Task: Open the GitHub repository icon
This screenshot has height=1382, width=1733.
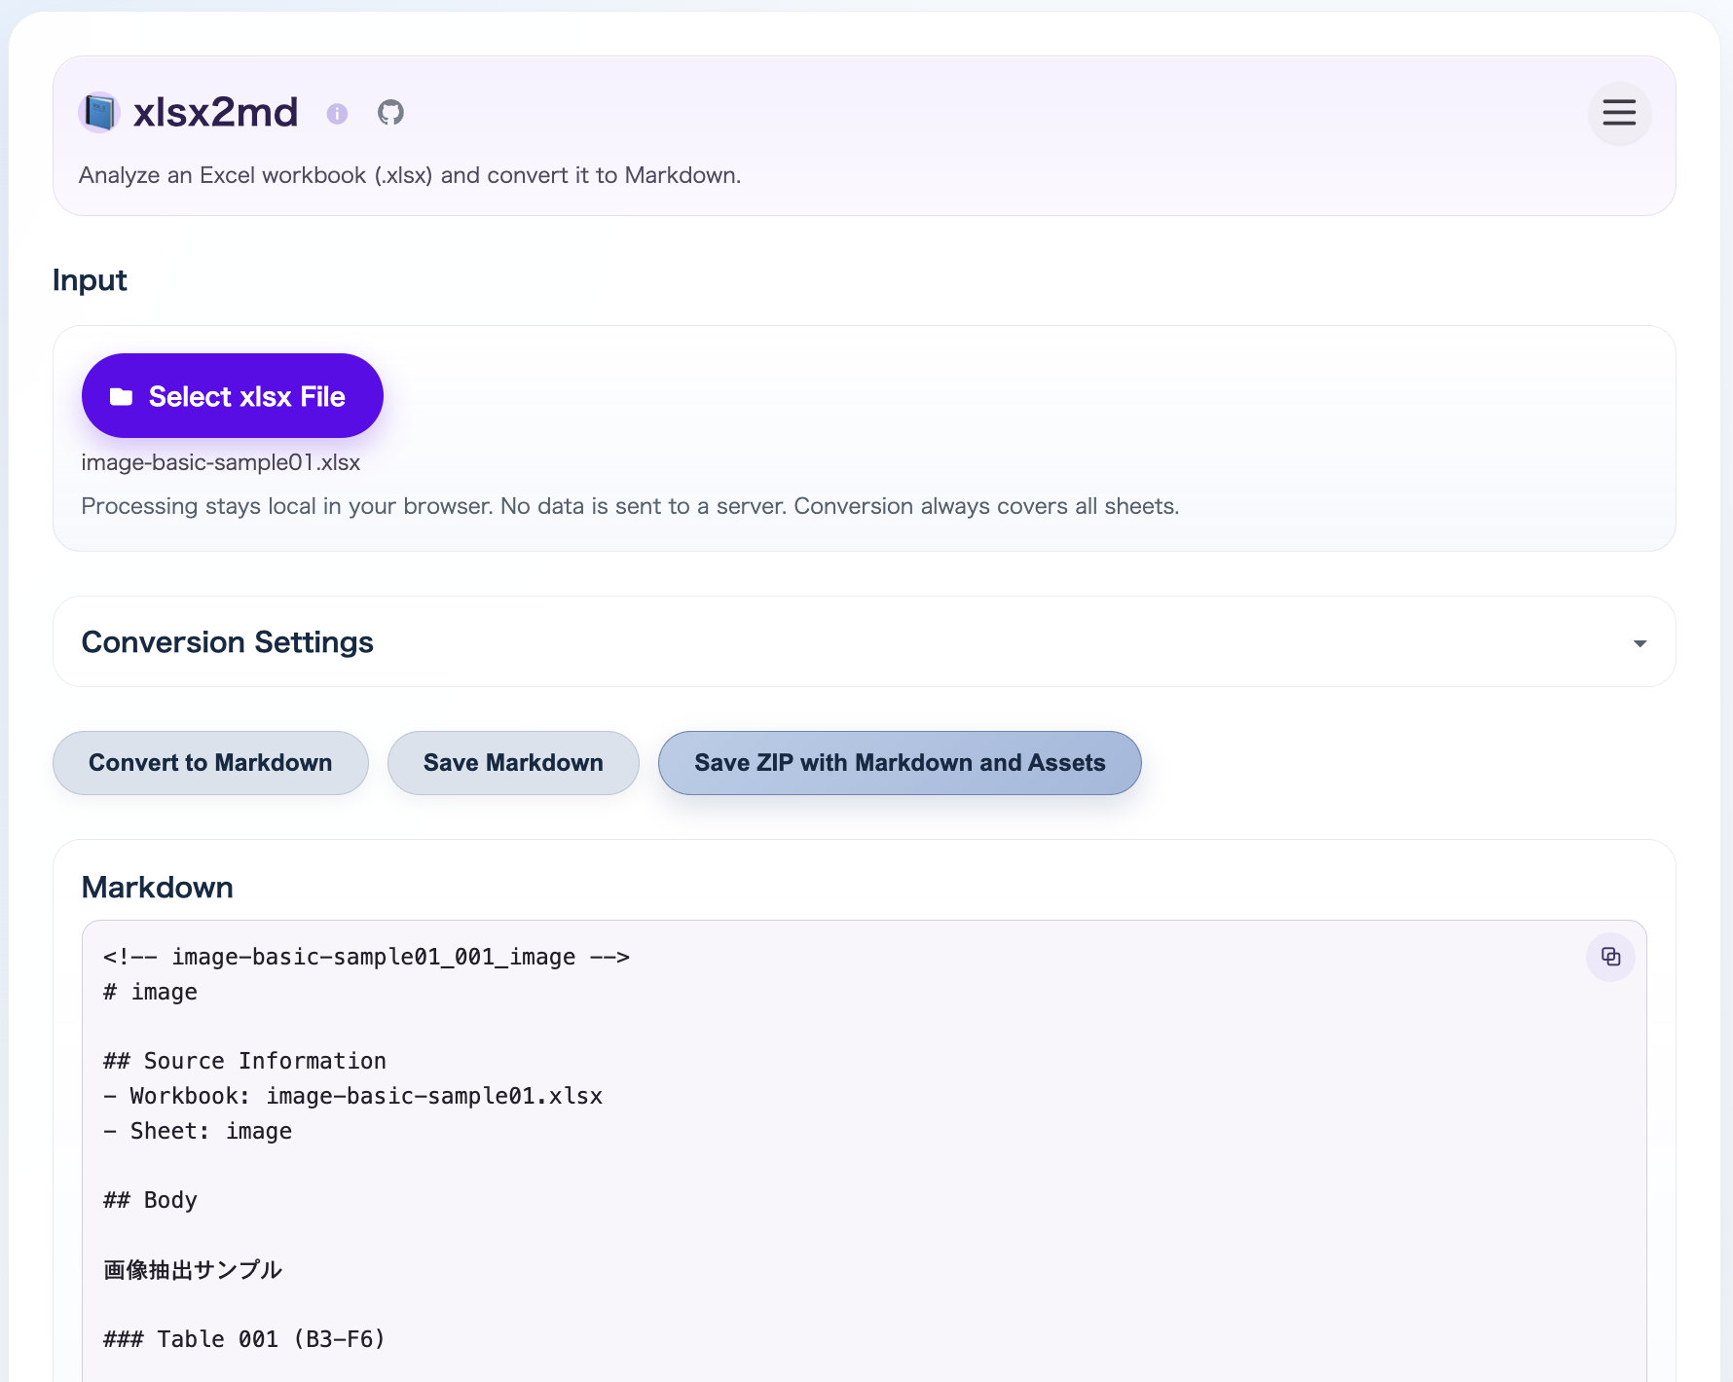Action: 390,112
